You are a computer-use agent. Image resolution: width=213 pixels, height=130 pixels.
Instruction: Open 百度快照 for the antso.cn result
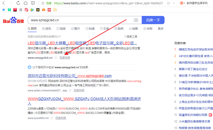pos(79,90)
